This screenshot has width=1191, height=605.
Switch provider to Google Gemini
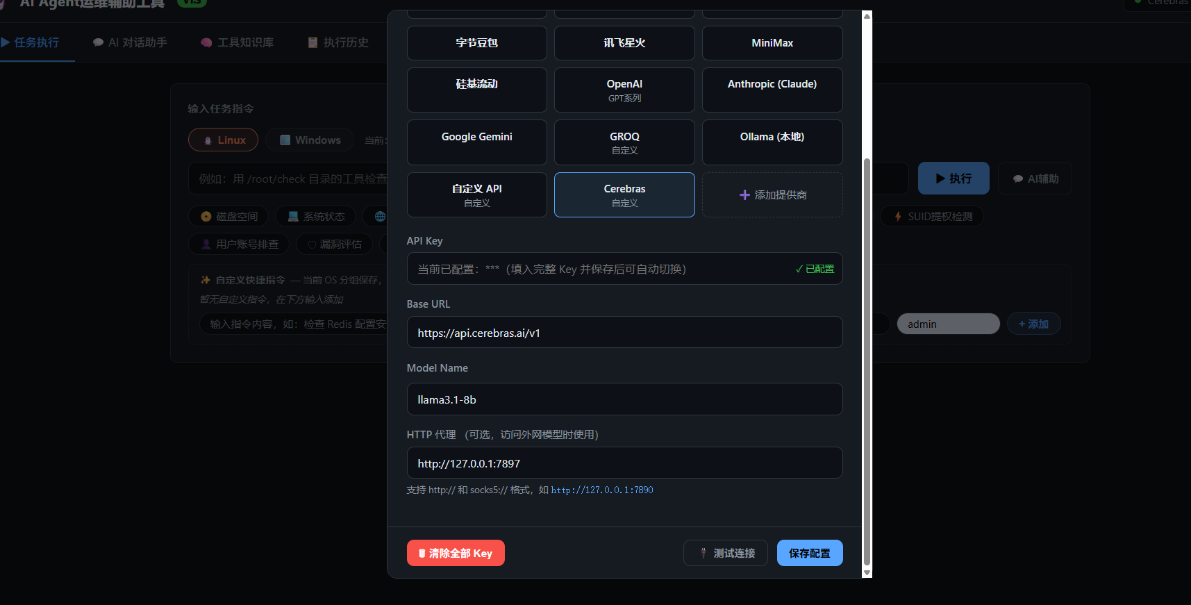(477, 142)
